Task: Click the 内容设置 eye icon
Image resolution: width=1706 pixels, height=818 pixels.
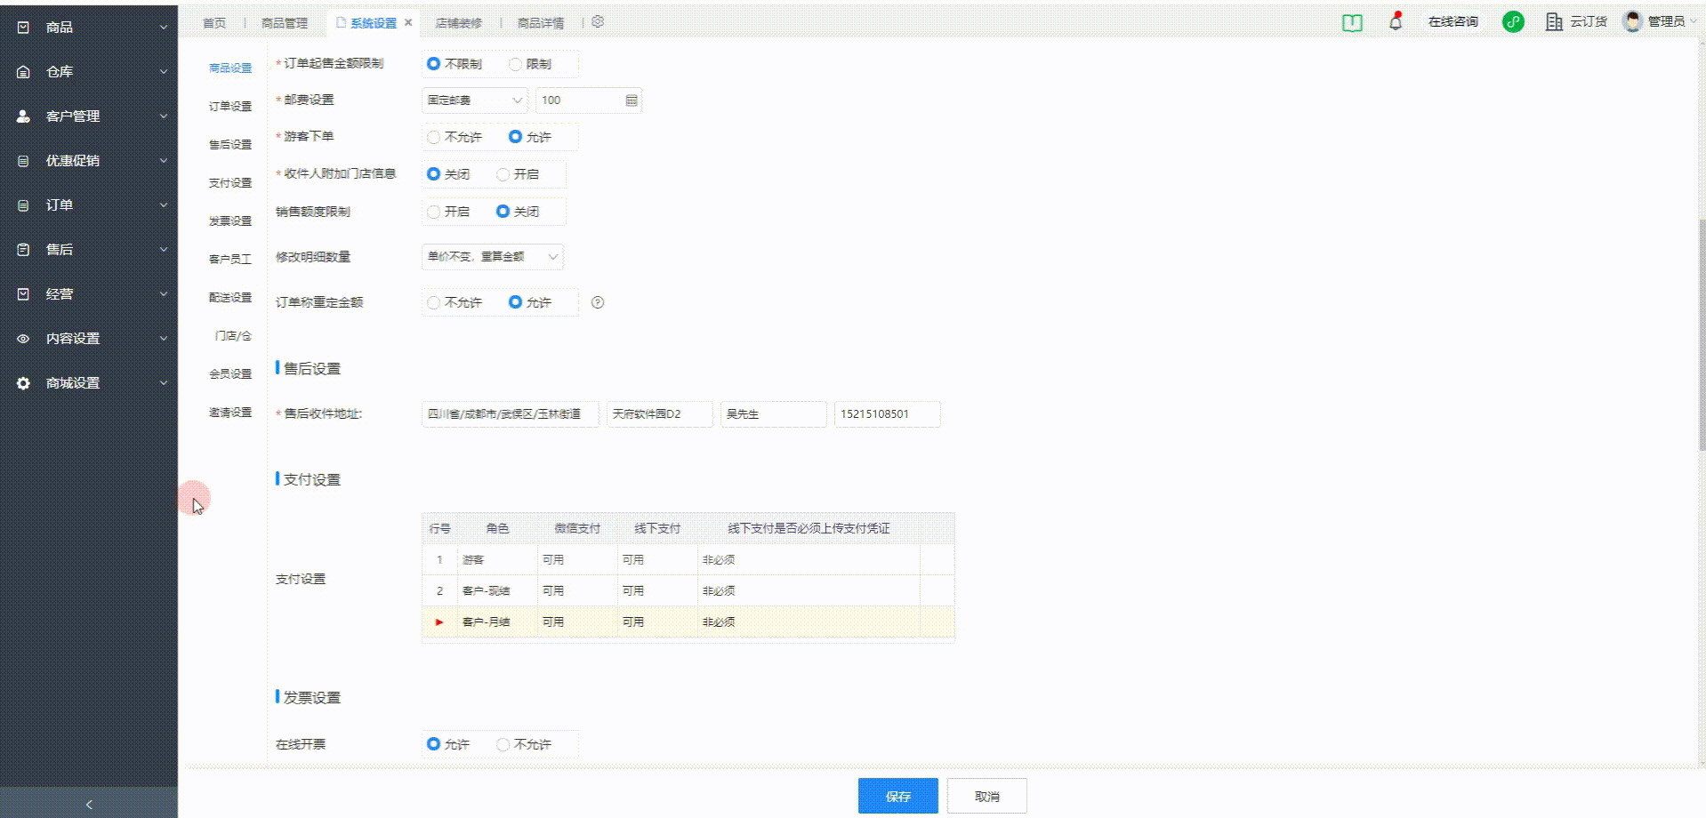Action: click(23, 339)
